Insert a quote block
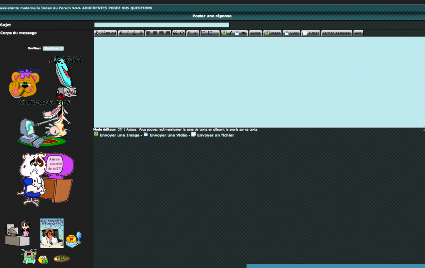Screen dimensions: 425x268 [x=175, y=33]
